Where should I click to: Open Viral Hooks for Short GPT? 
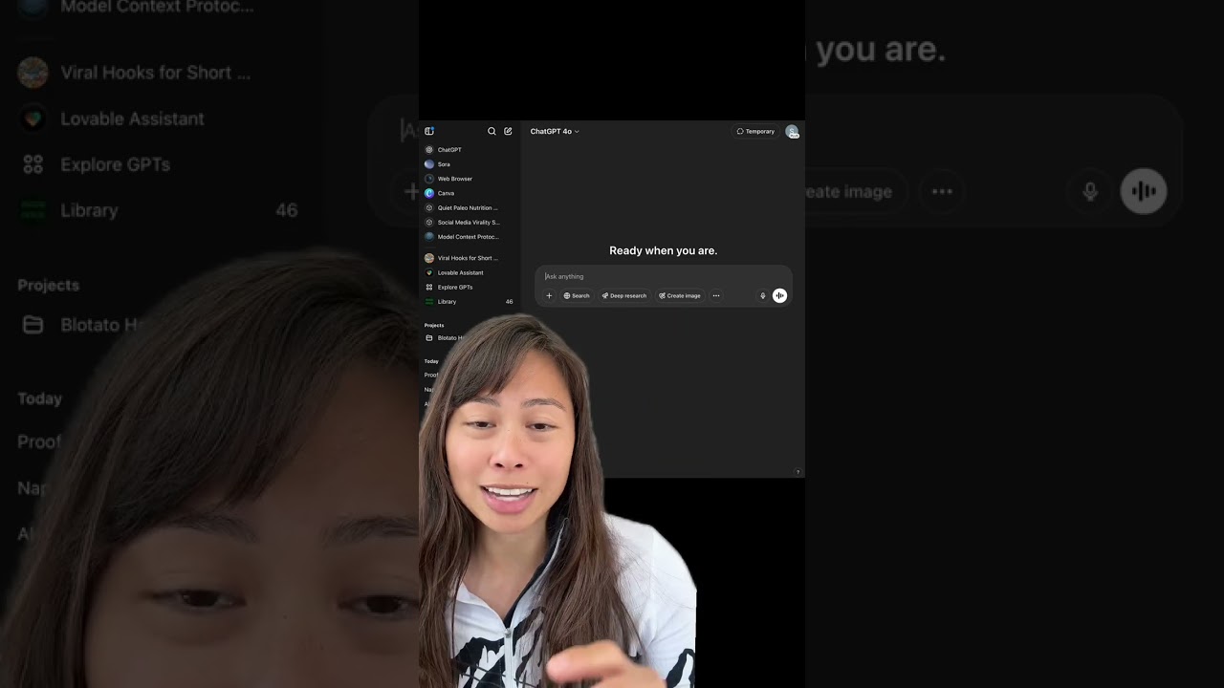point(470,258)
